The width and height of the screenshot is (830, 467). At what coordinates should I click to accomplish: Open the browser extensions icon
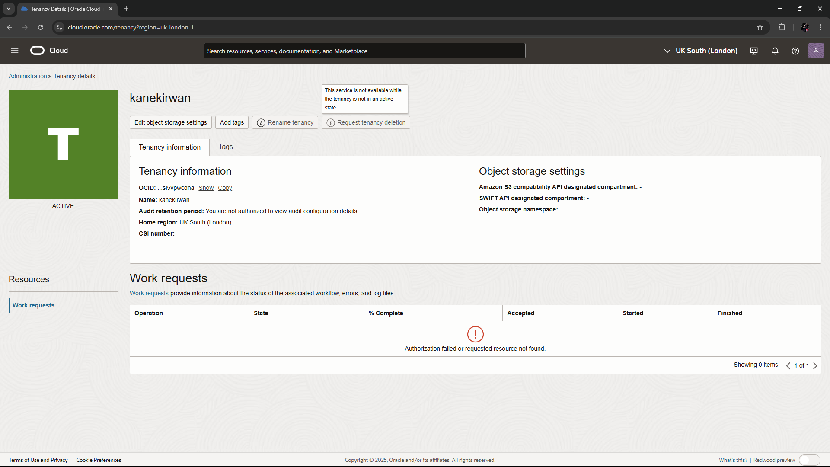pos(782,27)
